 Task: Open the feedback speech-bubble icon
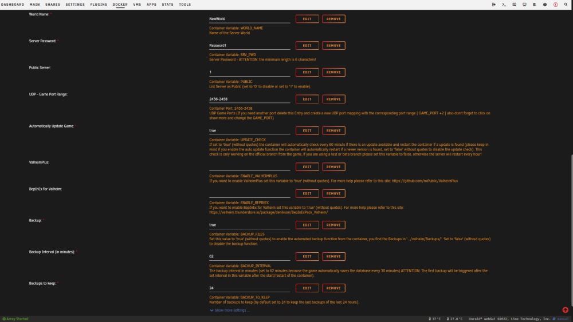(x=514, y=5)
